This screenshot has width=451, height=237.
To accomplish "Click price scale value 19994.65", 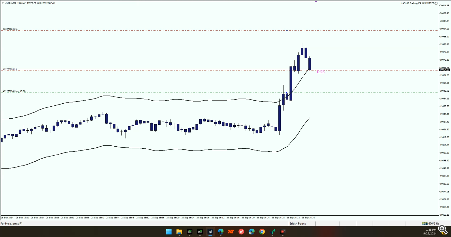I will pyautogui.click(x=445, y=29).
